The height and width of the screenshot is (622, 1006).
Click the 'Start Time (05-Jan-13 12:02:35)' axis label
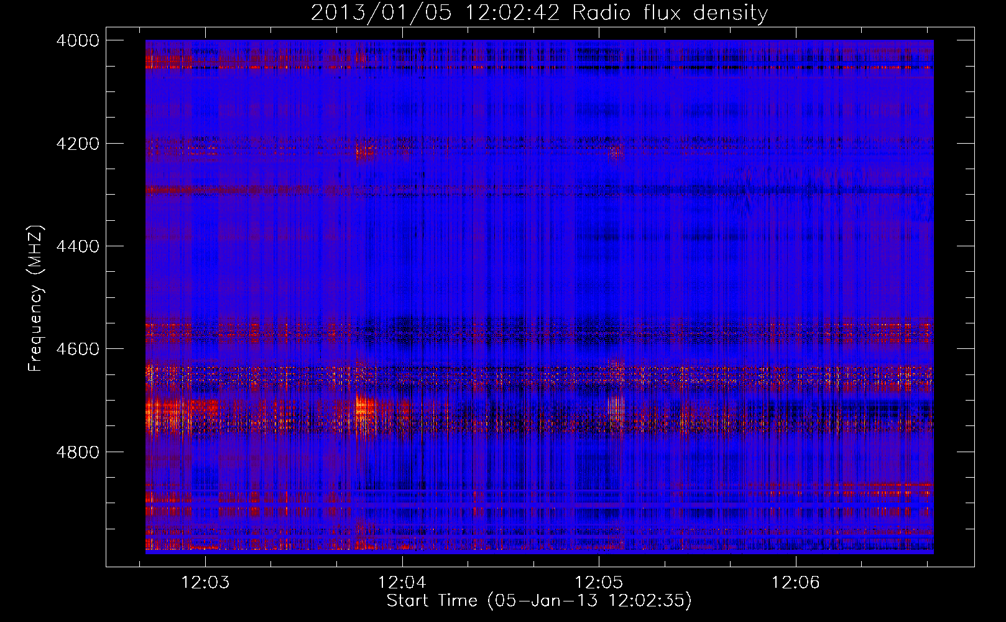[x=539, y=601]
